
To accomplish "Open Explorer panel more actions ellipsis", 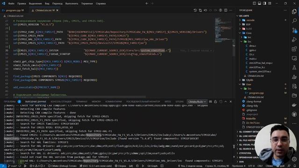I will (285, 10).
